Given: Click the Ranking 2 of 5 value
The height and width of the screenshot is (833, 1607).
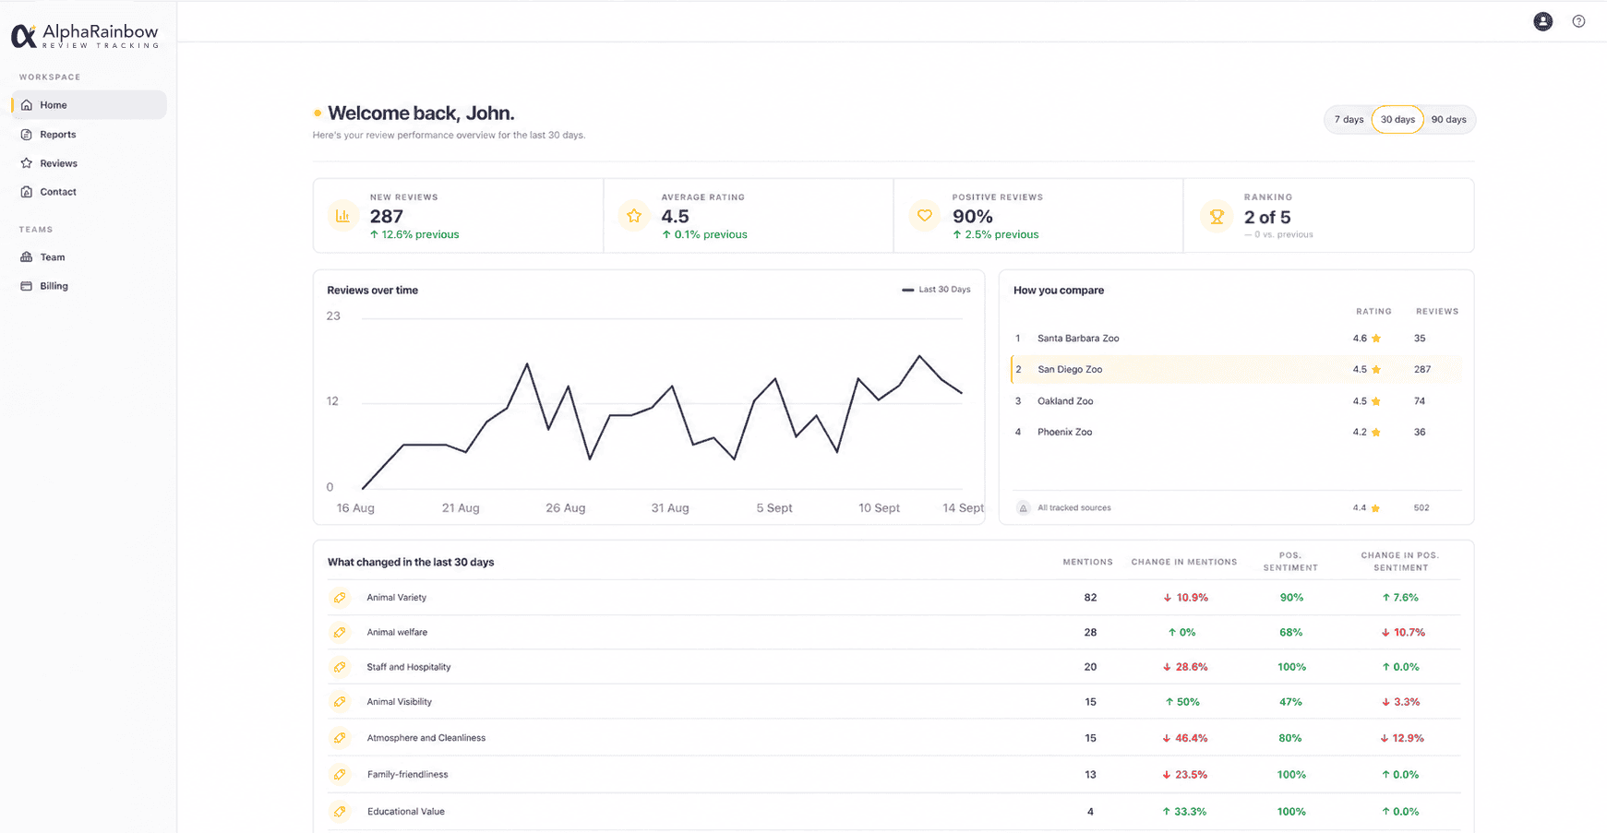Looking at the screenshot, I should [x=1267, y=218].
